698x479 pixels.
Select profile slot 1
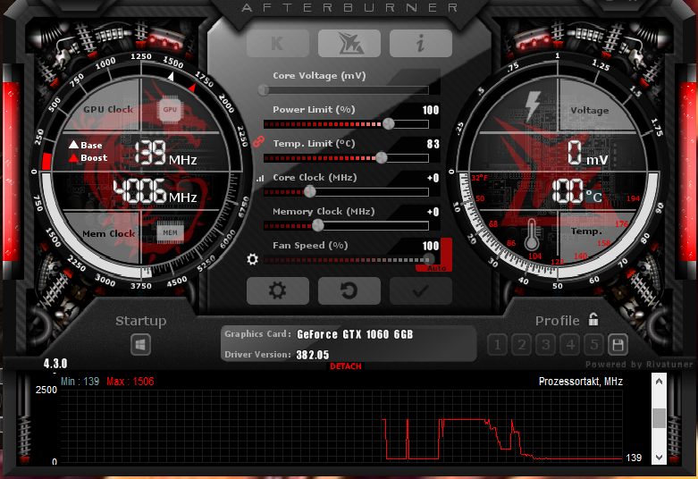point(497,345)
